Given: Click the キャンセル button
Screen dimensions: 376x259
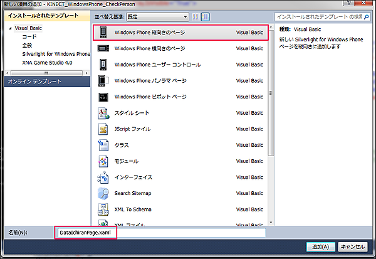Looking at the screenshot, I should [x=353, y=246].
